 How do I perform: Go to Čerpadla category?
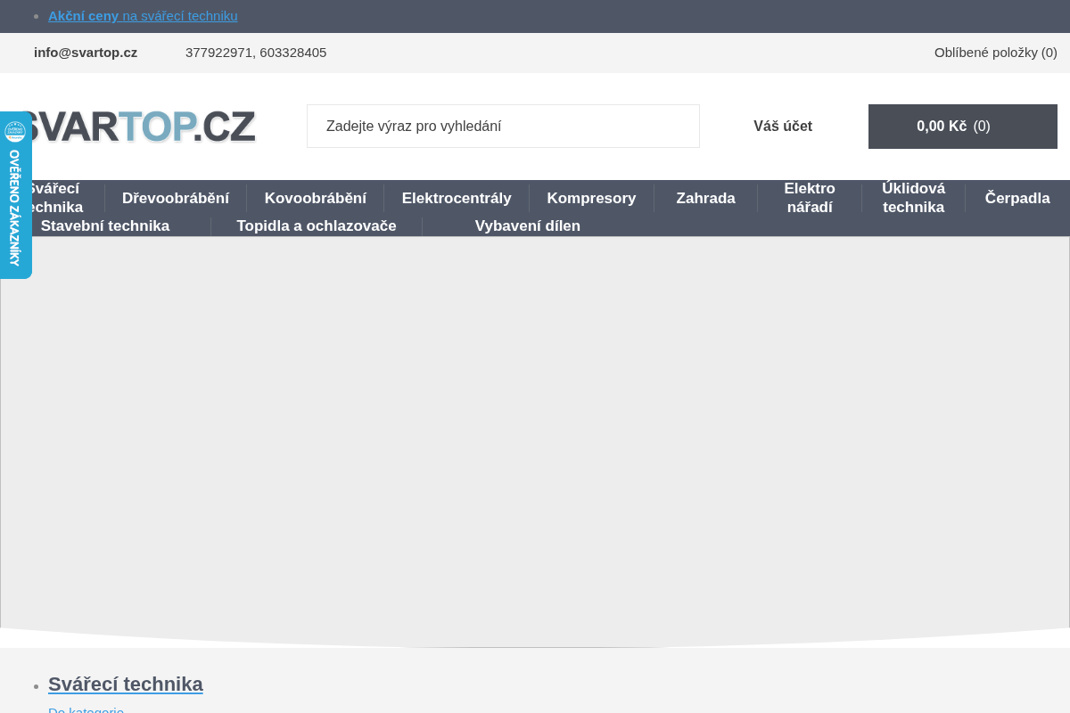point(1017,199)
